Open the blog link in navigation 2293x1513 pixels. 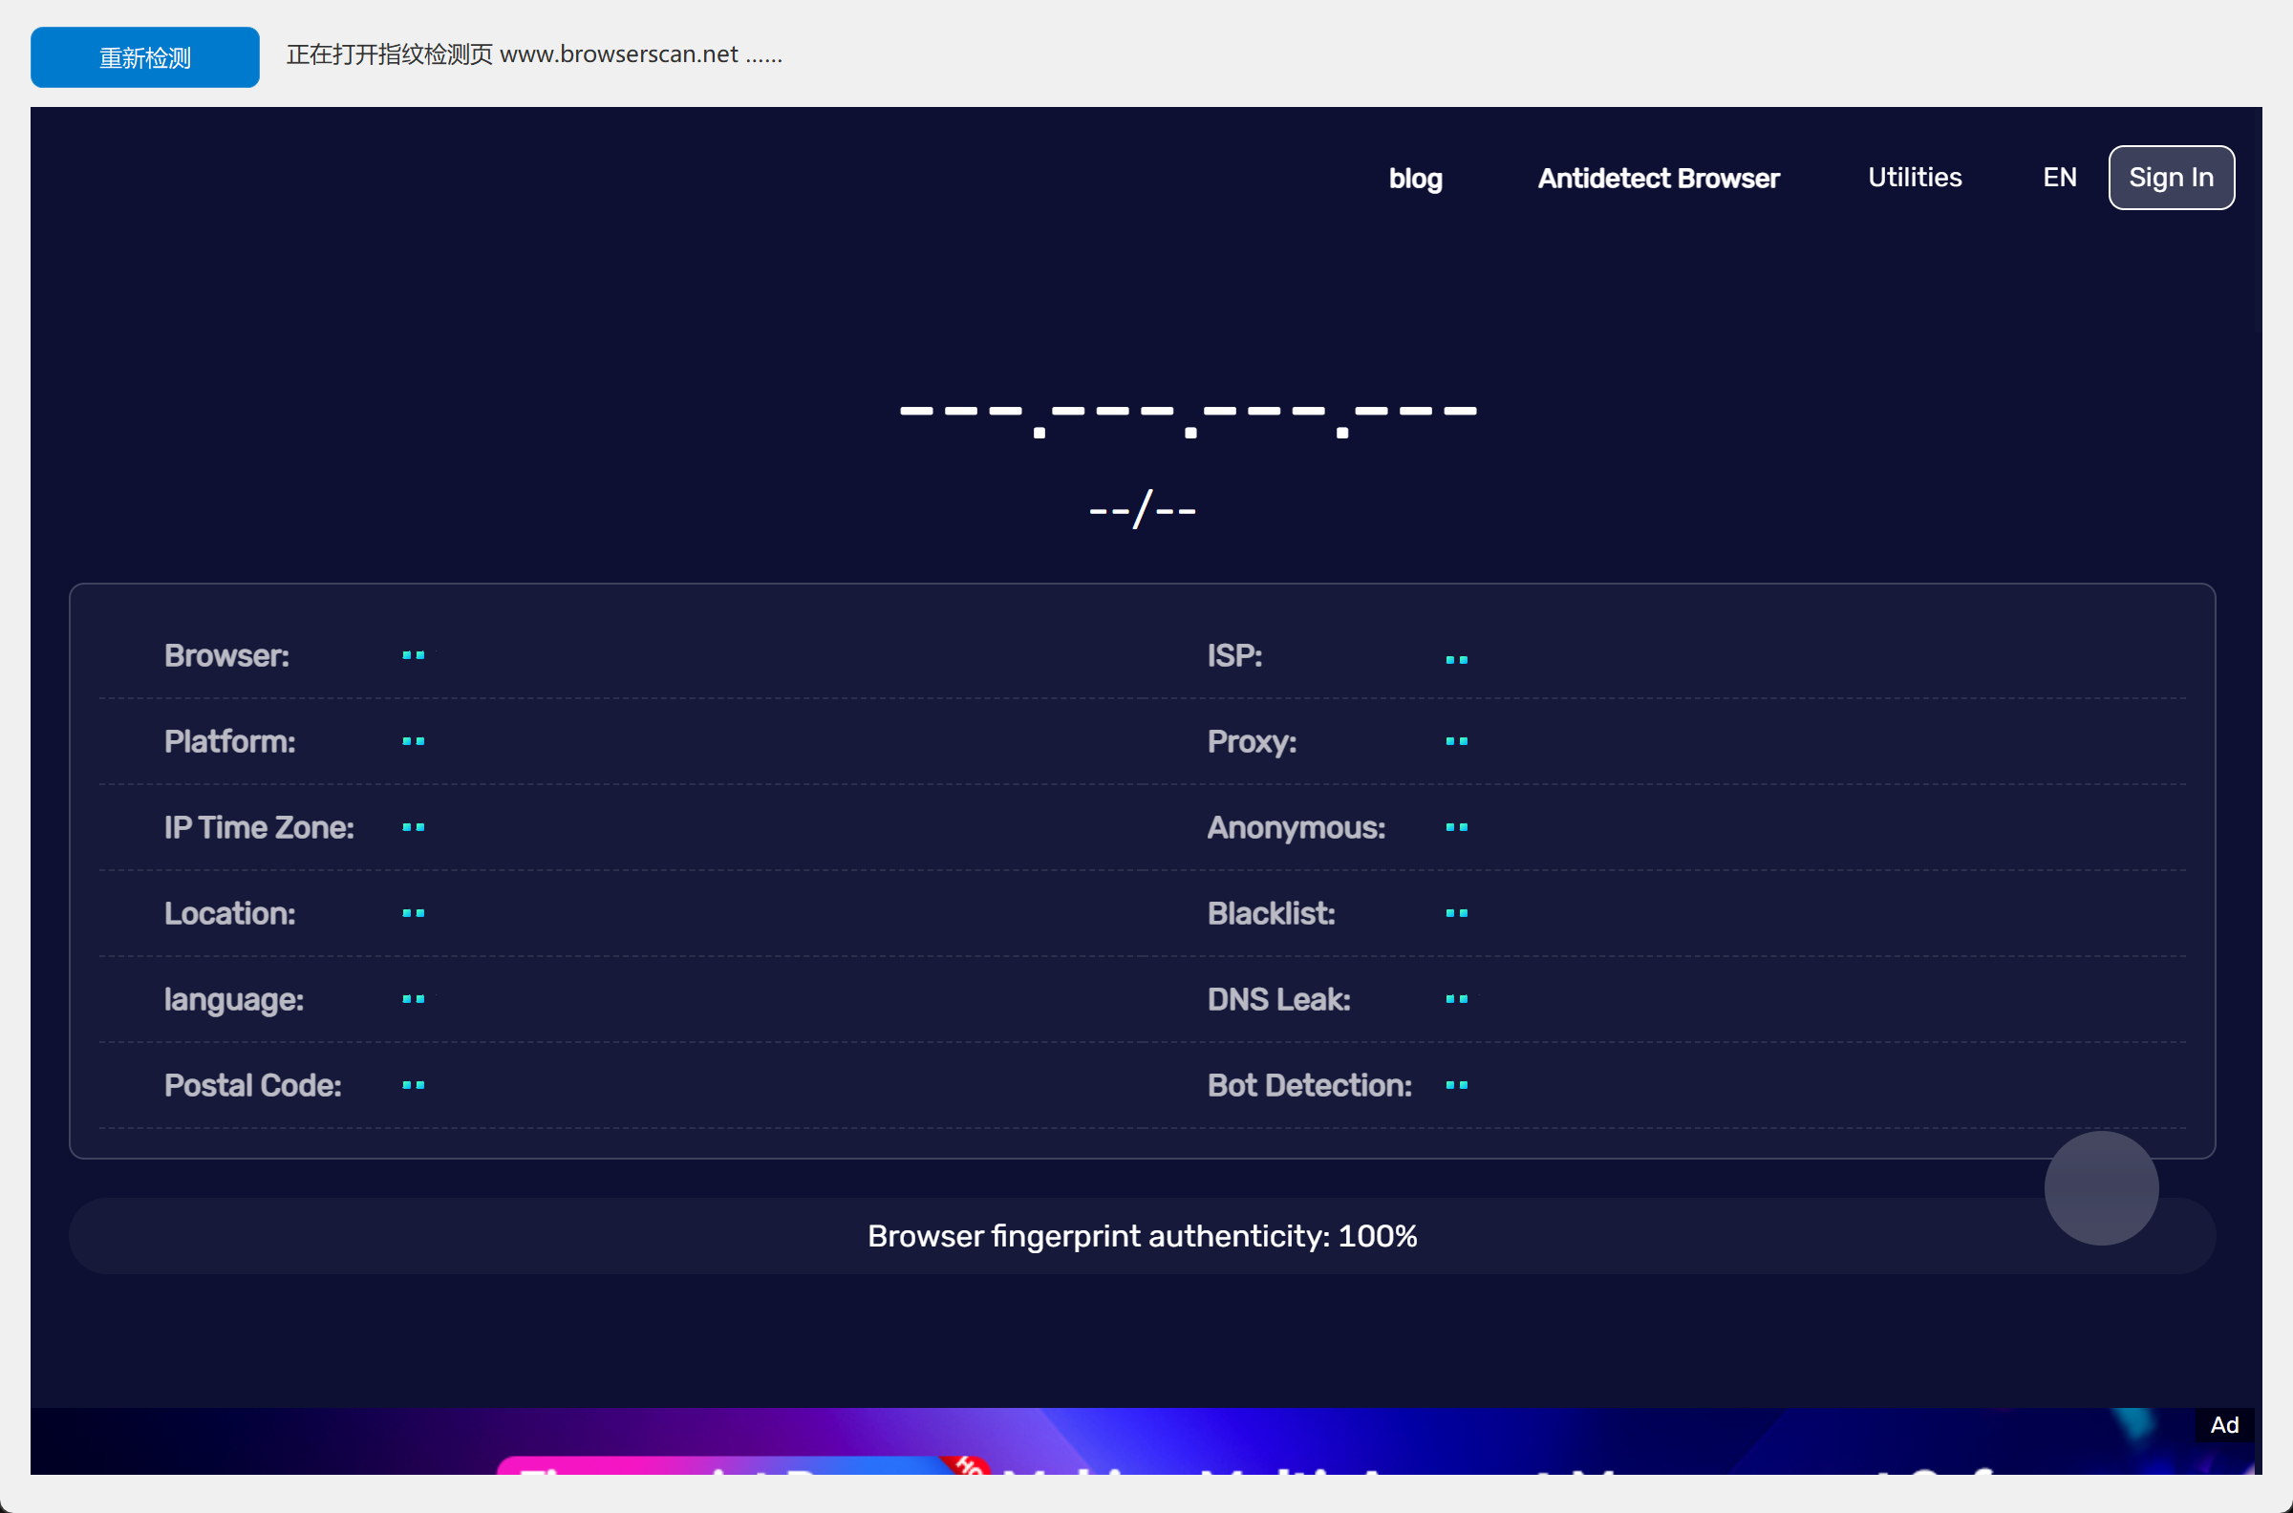coord(1415,179)
